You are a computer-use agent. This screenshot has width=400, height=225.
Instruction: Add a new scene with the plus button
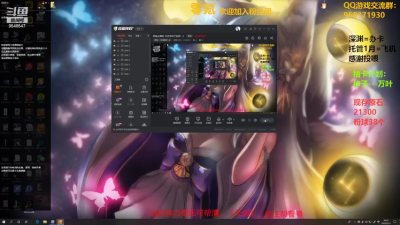point(148,35)
